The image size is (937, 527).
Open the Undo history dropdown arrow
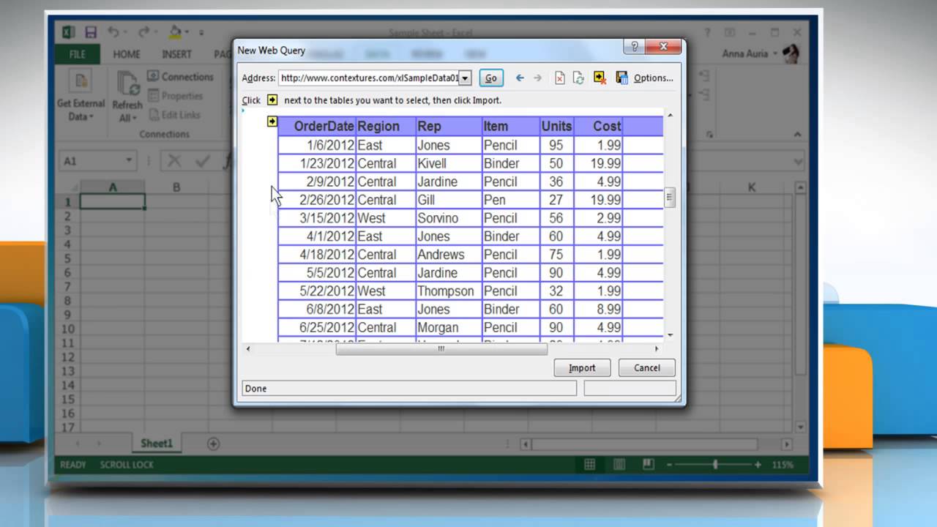coord(124,33)
